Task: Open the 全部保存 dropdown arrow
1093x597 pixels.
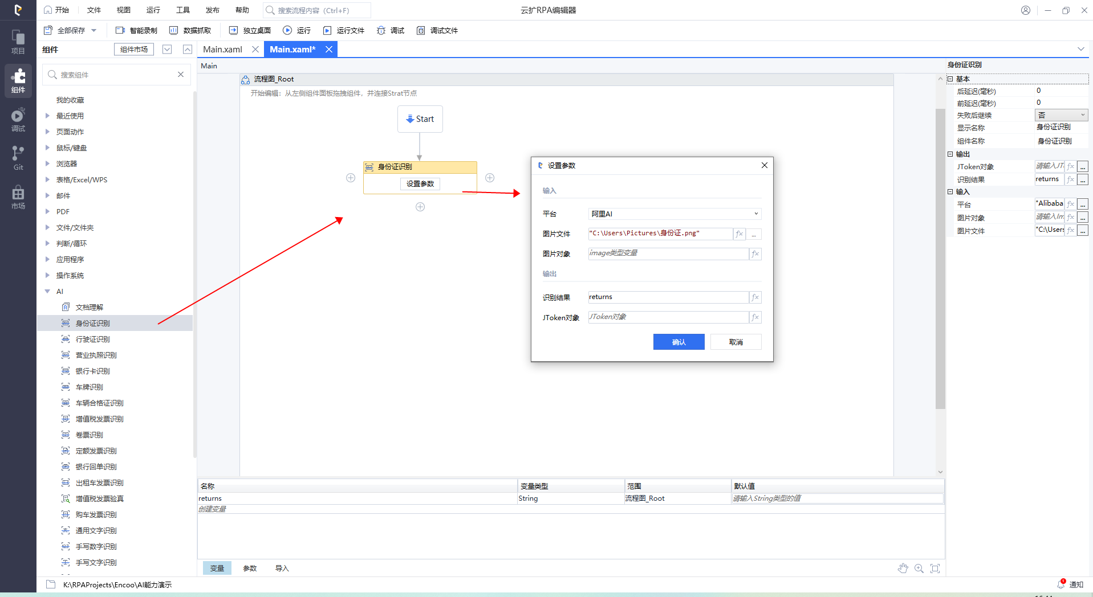Action: pyautogui.click(x=94, y=30)
